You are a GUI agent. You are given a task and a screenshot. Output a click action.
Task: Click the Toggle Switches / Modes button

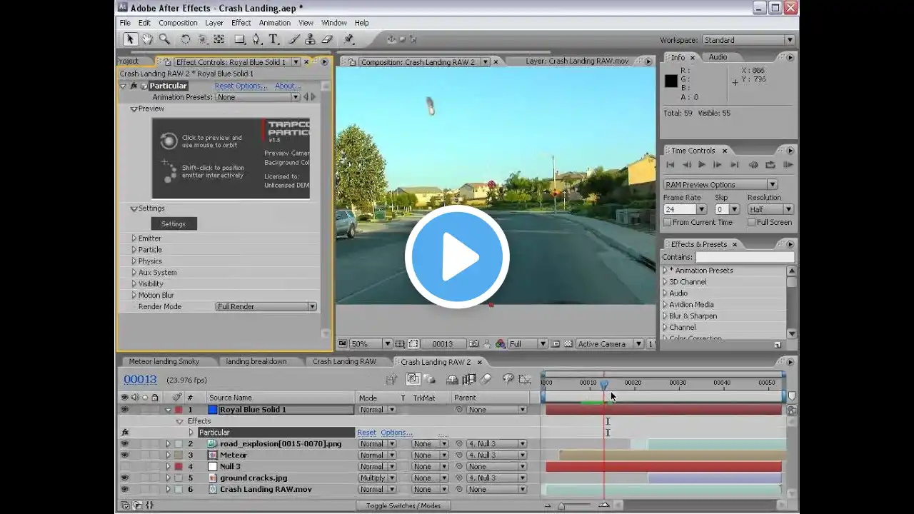[403, 506]
